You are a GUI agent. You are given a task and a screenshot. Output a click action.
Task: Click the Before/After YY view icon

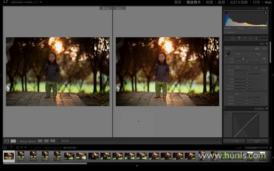[13, 141]
